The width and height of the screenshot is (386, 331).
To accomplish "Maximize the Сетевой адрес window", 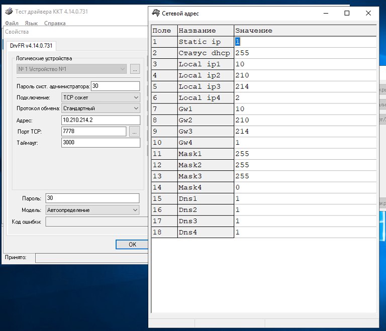I will pyautogui.click(x=347, y=14).
